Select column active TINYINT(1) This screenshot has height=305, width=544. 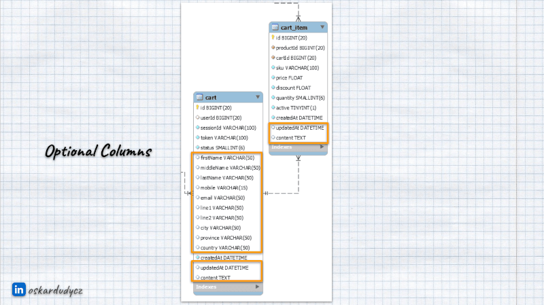(296, 108)
